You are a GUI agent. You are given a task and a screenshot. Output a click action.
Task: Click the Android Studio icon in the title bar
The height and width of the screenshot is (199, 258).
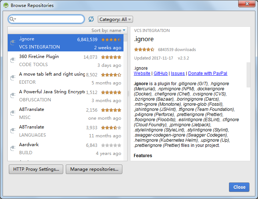(x=6, y=5)
